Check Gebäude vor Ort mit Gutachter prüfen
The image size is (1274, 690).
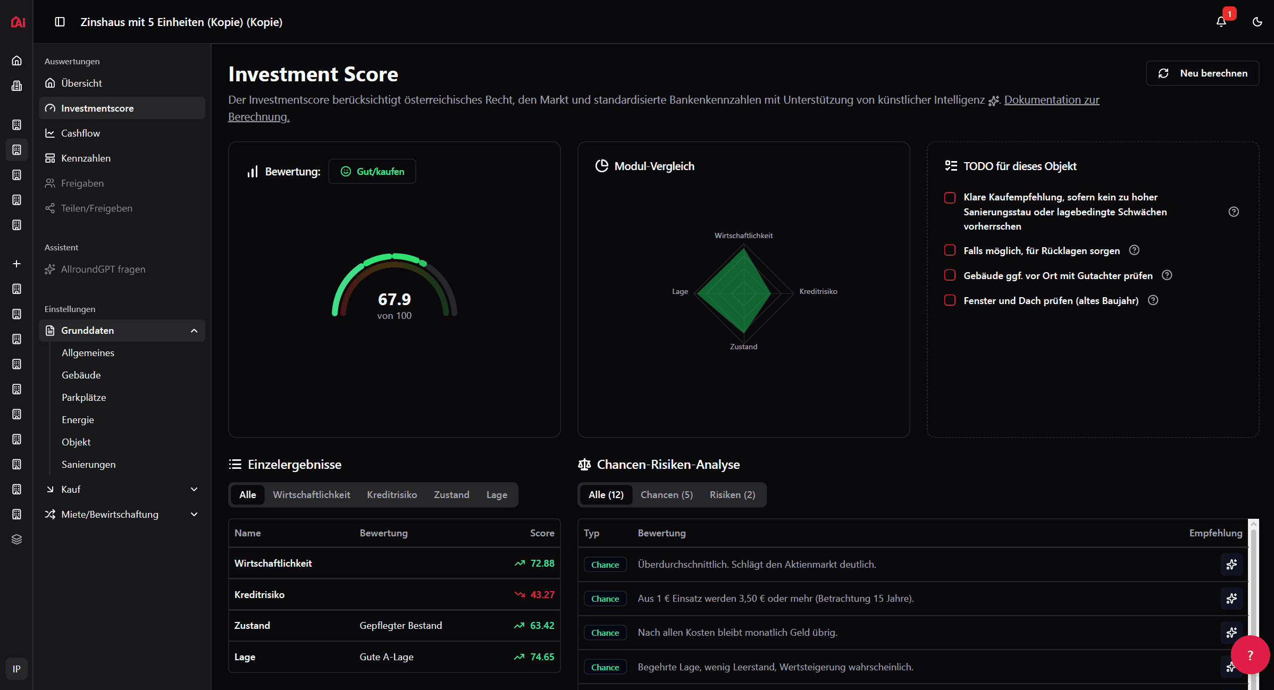(x=950, y=275)
